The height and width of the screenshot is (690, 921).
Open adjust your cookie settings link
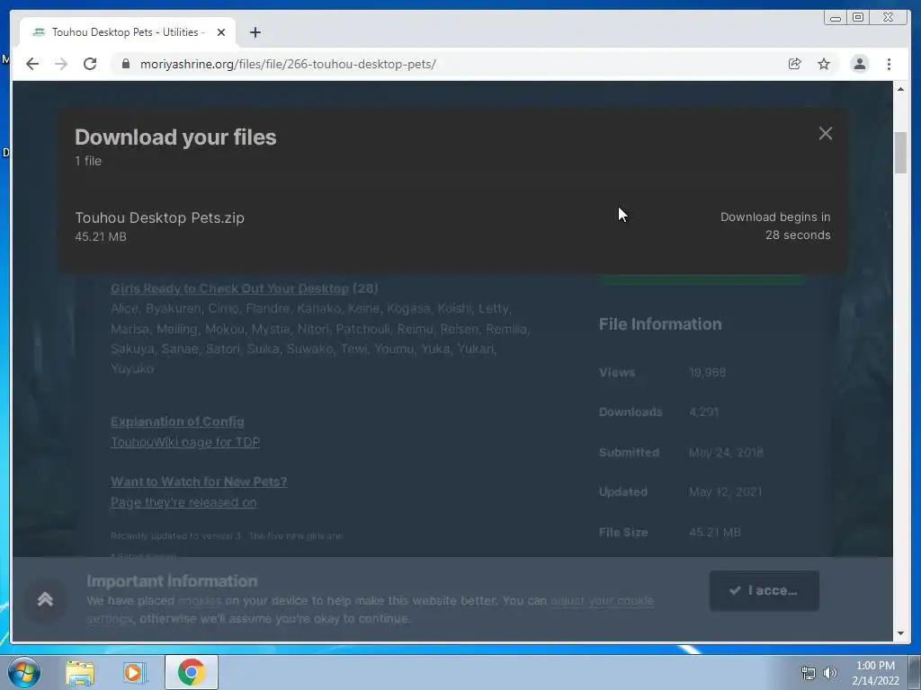point(602,601)
